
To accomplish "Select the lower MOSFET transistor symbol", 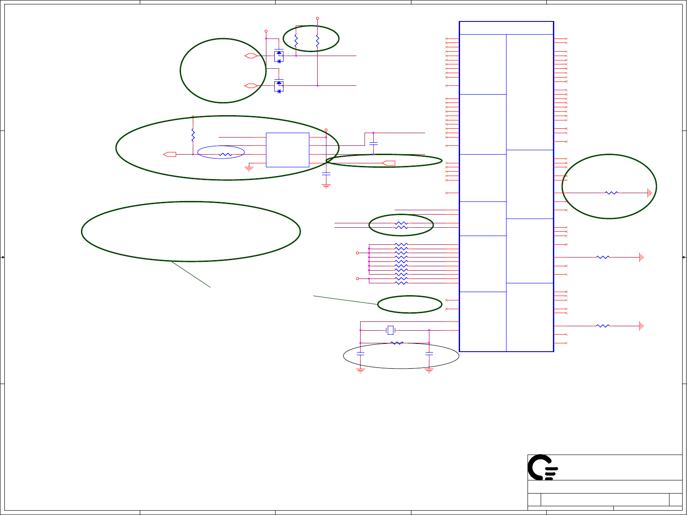I will pyautogui.click(x=279, y=86).
